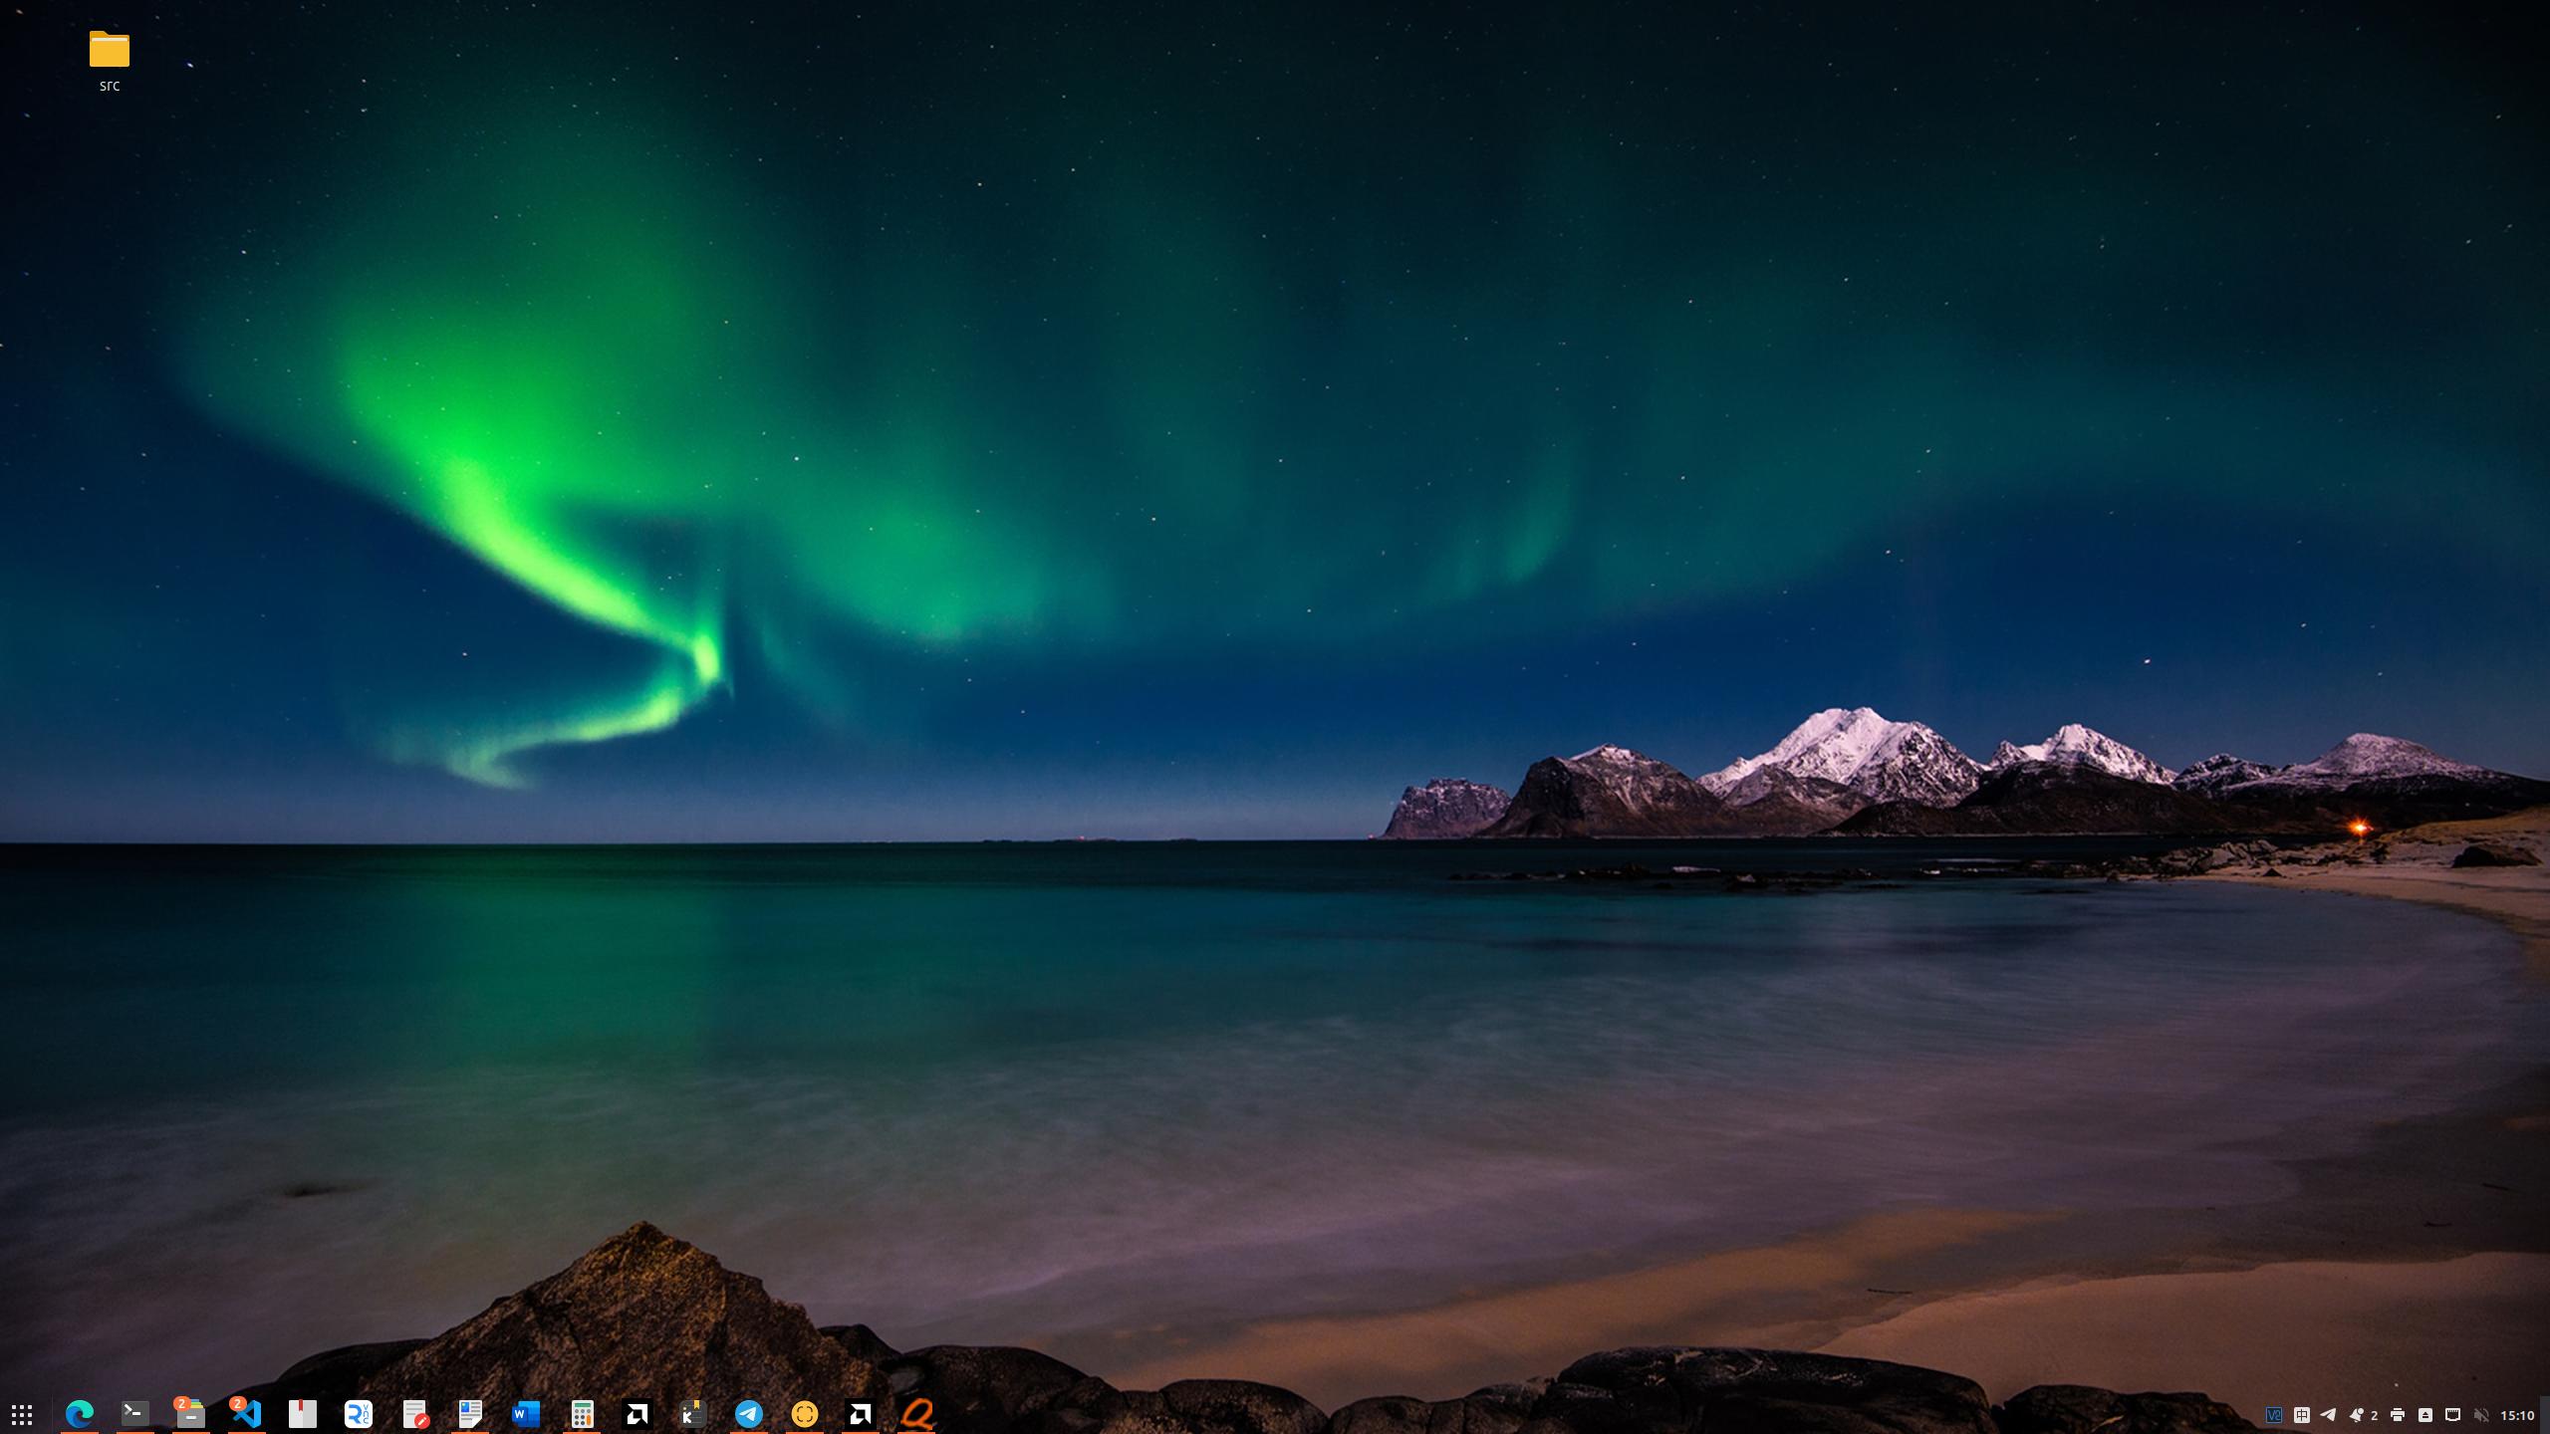The width and height of the screenshot is (2550, 1434).
Task: Launch the terminal emulator
Action: coord(136,1413)
